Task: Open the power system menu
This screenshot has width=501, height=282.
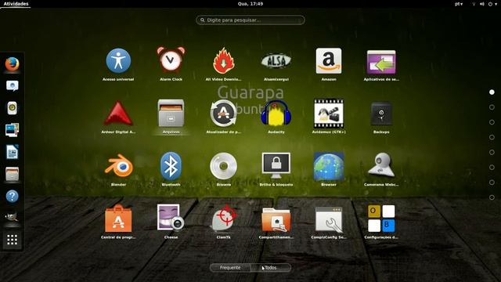Action: [492, 4]
